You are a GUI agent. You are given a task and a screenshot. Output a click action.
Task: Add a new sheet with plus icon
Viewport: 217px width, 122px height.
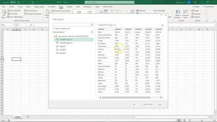[28, 117]
